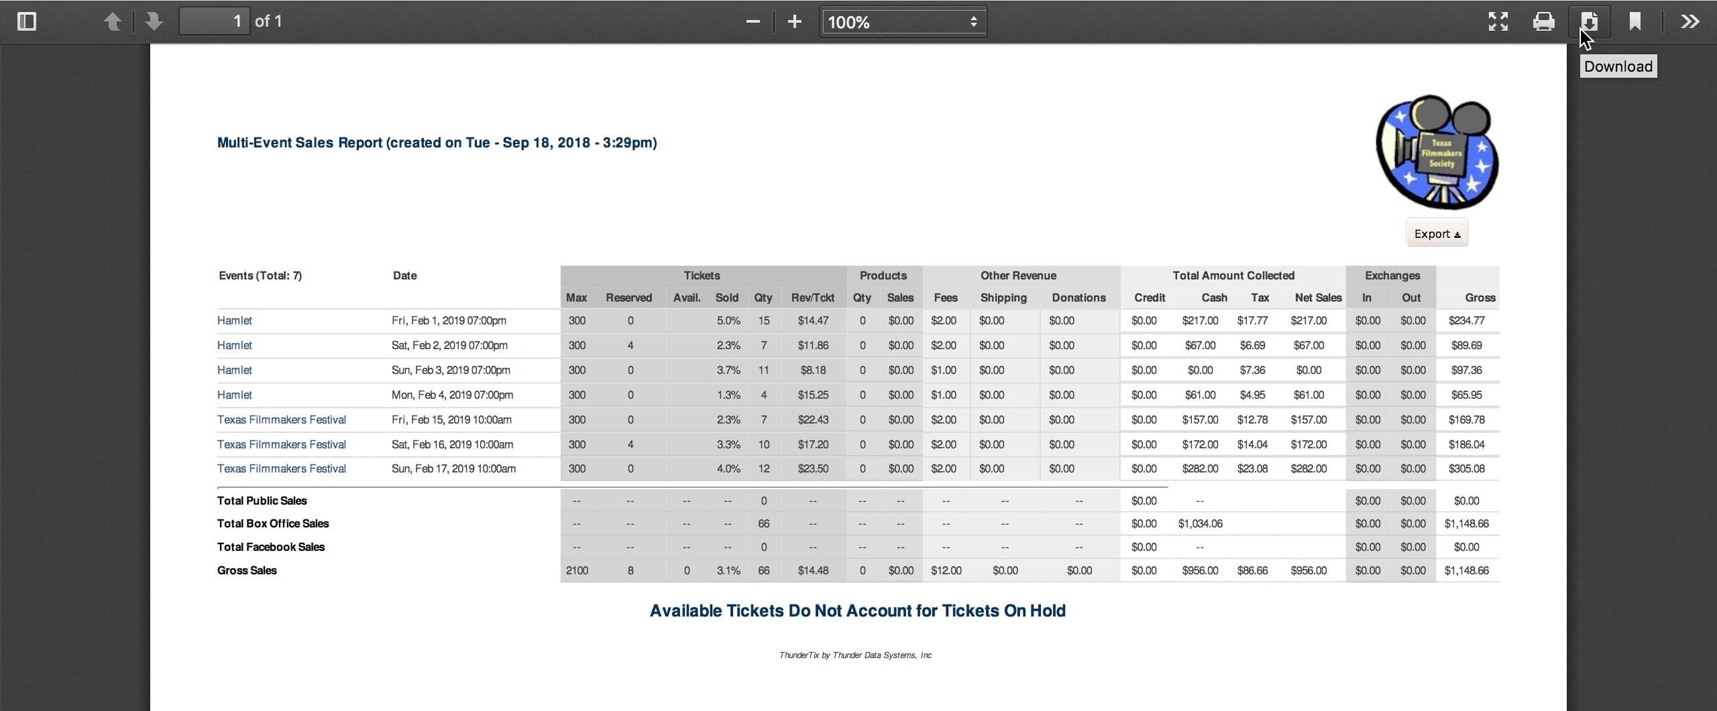Open the Texas Filmmakers Festival Feb 15 link
This screenshot has width=1717, height=711.
tap(281, 419)
